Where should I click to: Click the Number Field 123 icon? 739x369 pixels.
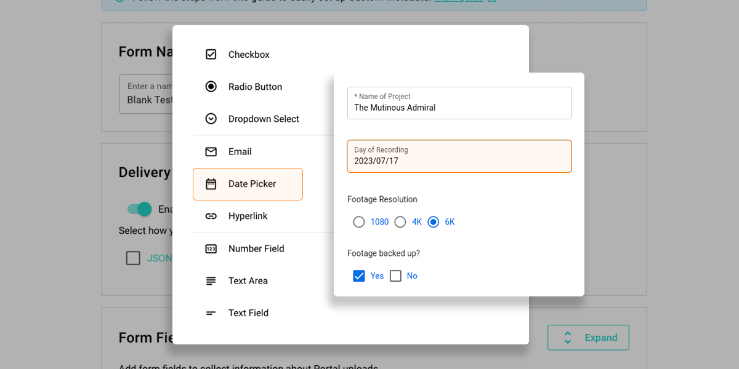tap(211, 248)
